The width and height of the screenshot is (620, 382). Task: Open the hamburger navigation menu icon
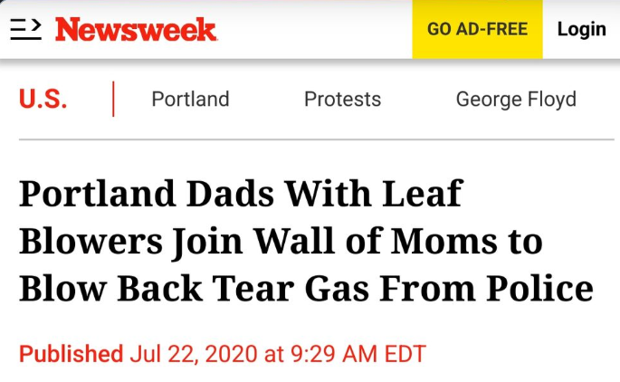tap(25, 29)
